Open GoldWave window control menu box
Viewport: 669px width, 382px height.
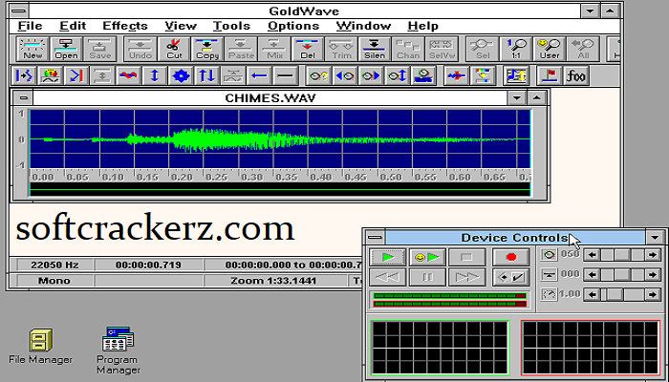(x=19, y=11)
